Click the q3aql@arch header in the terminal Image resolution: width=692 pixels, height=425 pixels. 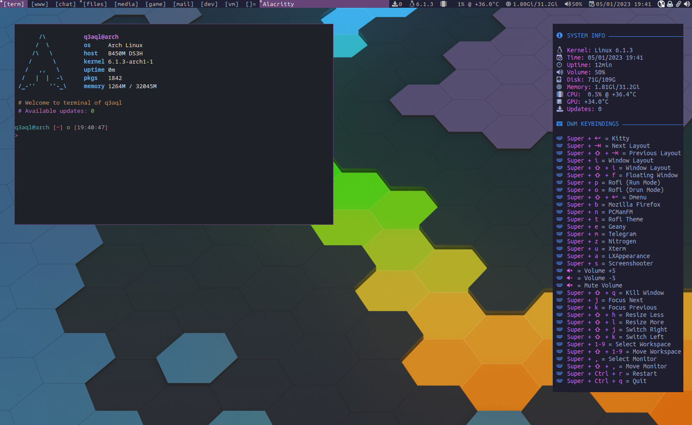[x=101, y=37]
